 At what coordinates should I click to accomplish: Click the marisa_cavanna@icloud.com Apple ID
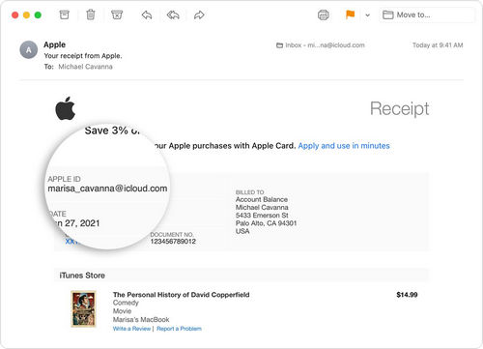coord(107,189)
